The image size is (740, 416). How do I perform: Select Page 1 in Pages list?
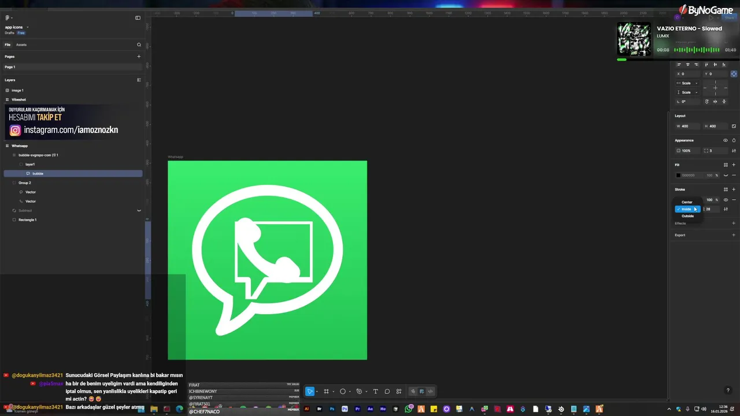tap(73, 67)
